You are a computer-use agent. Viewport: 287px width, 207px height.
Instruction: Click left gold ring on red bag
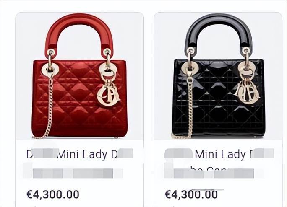point(50,69)
